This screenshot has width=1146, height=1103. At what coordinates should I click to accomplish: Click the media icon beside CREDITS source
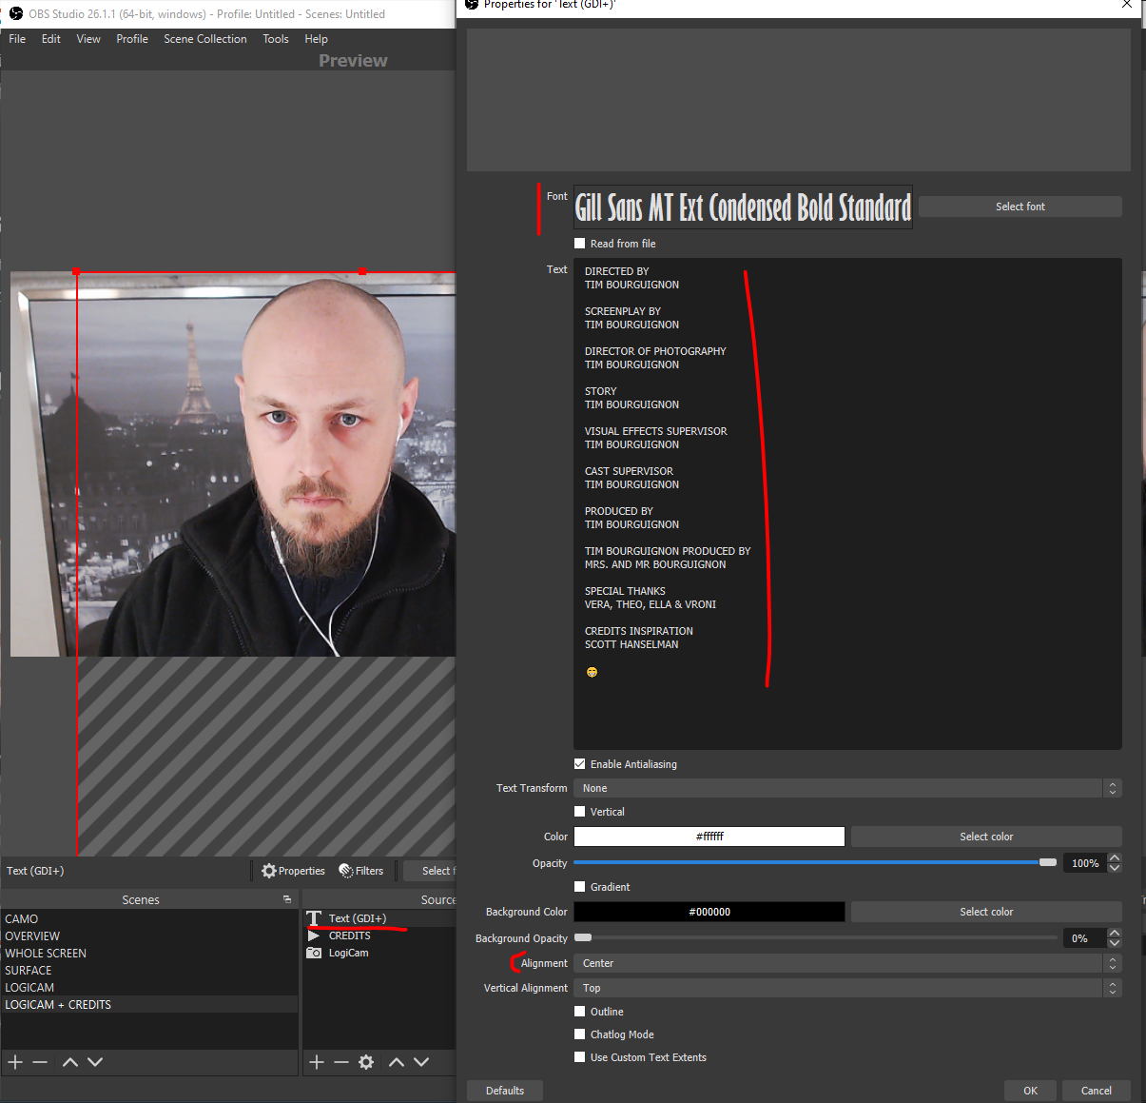[x=315, y=936]
